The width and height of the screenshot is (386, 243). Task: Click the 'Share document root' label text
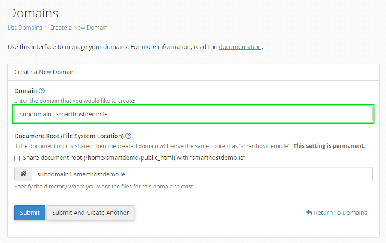(x=135, y=158)
